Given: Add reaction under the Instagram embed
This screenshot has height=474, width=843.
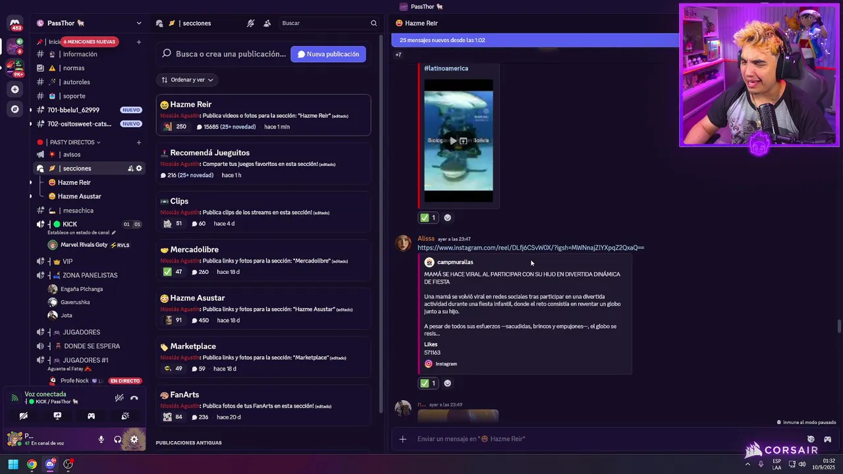Looking at the screenshot, I should point(448,383).
